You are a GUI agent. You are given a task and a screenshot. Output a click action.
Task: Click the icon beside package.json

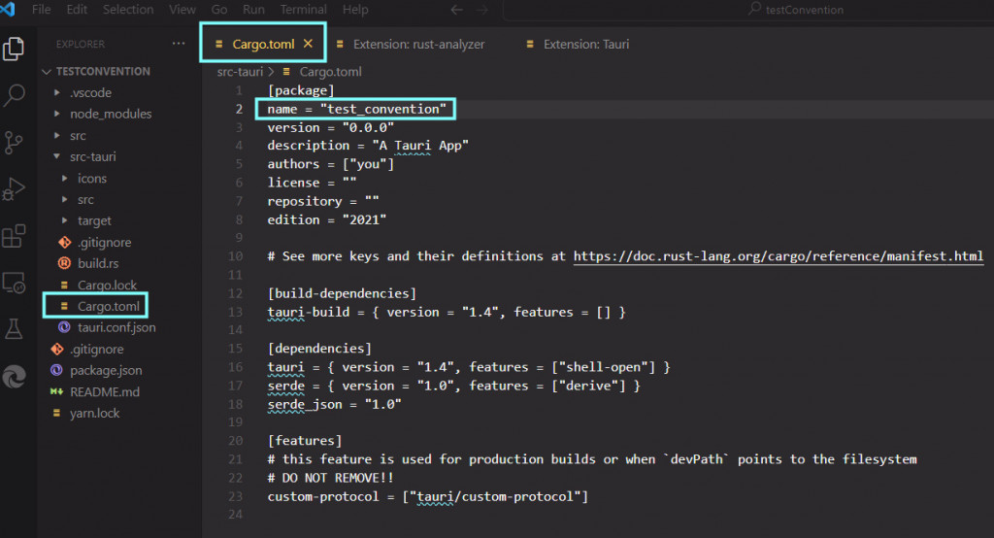(56, 370)
